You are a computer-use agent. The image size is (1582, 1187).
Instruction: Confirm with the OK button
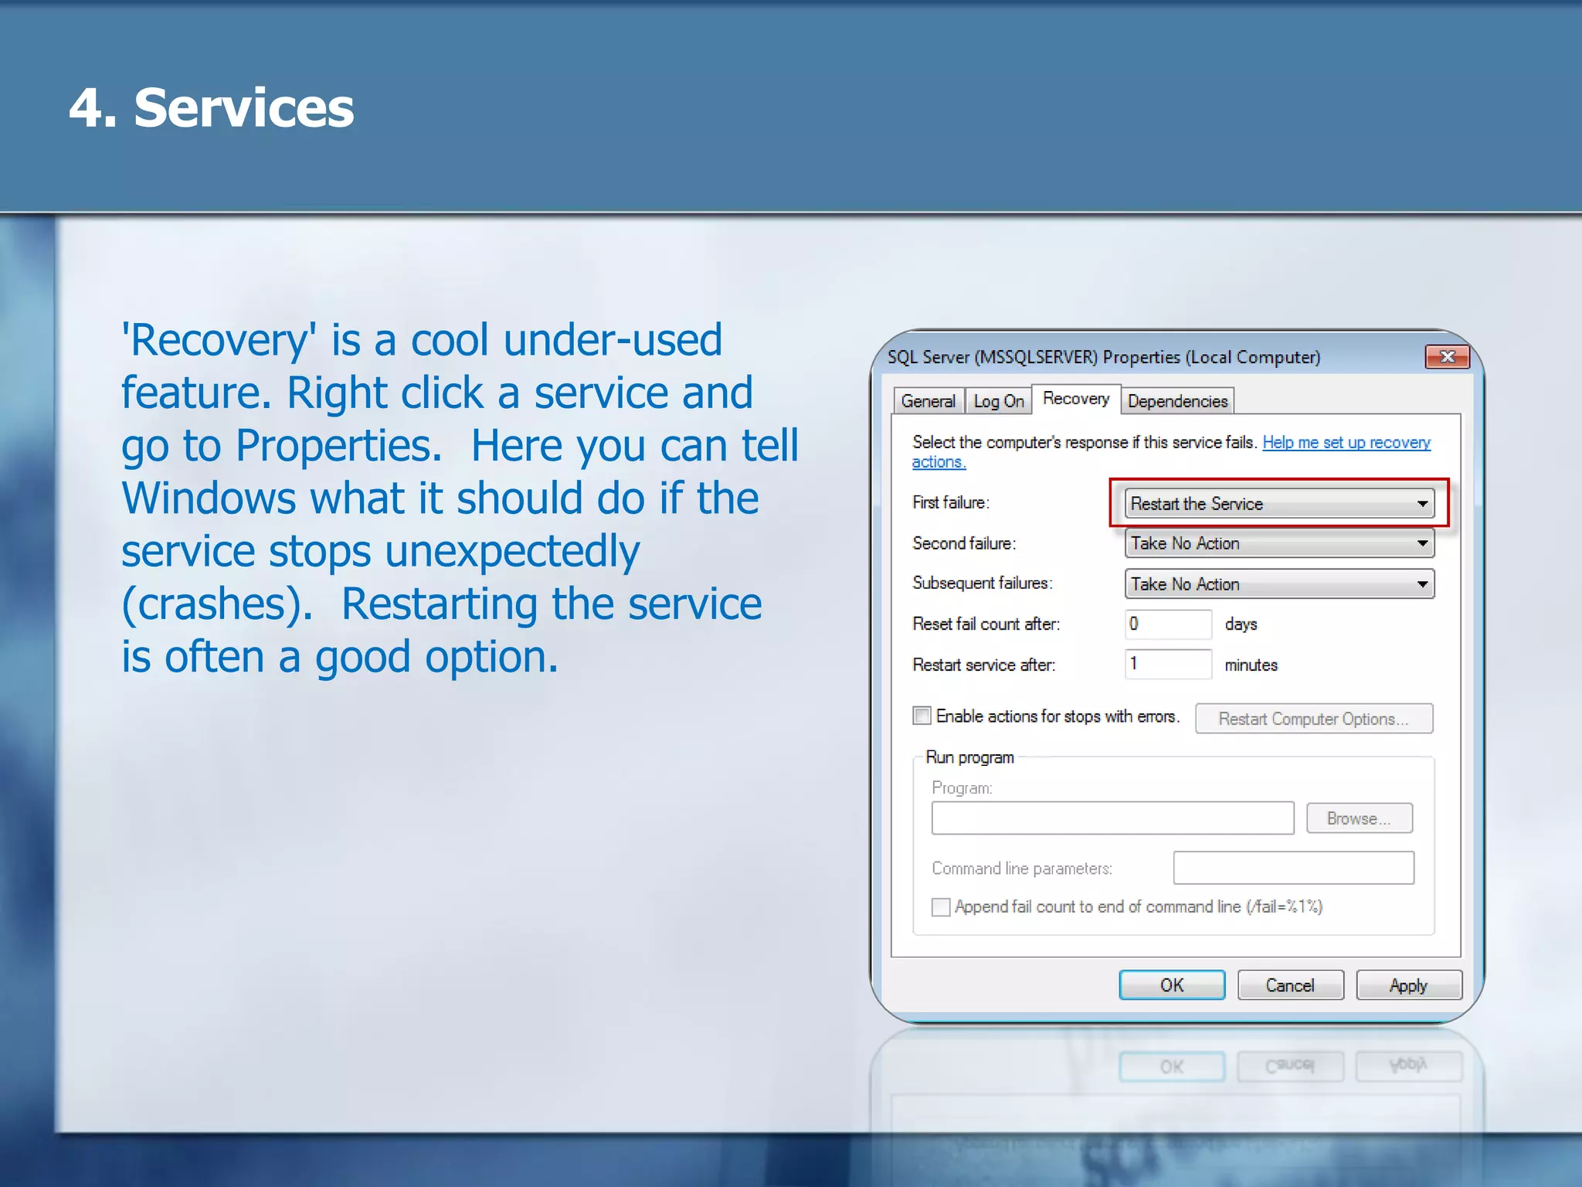1172,985
